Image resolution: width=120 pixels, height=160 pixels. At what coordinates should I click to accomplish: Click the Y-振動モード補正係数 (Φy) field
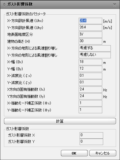pyautogui.click(x=90, y=110)
